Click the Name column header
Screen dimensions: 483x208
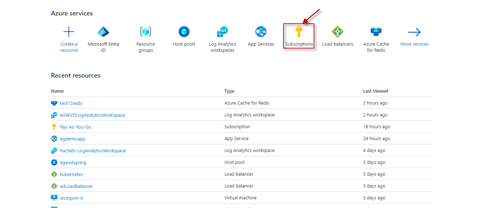pos(57,91)
